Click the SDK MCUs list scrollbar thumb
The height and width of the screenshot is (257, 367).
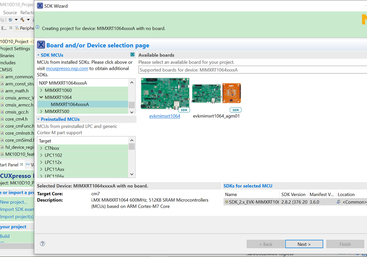132,105
